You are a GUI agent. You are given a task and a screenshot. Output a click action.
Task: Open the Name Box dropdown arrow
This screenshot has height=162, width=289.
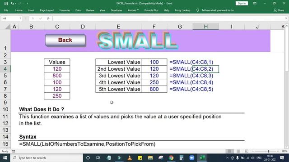pyautogui.click(x=20, y=18)
